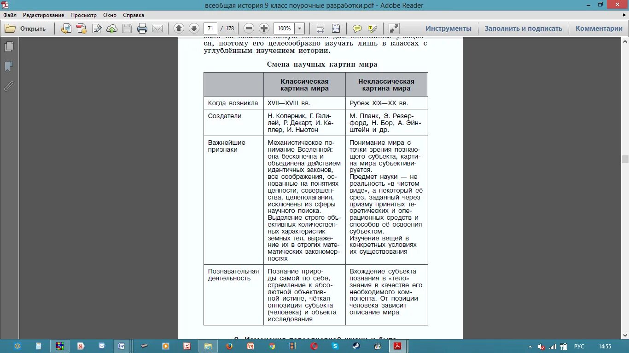Zoom in with the plus button
The image size is (629, 353).
pos(264,28)
